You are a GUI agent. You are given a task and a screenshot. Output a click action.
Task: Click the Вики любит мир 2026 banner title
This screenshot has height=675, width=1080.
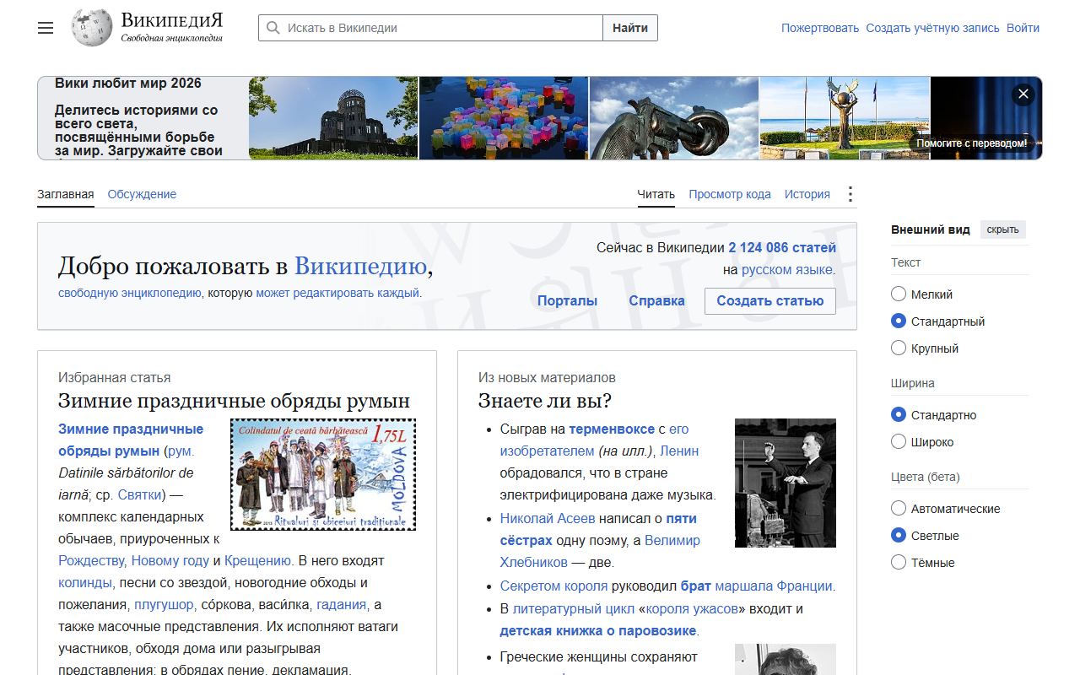click(x=128, y=83)
